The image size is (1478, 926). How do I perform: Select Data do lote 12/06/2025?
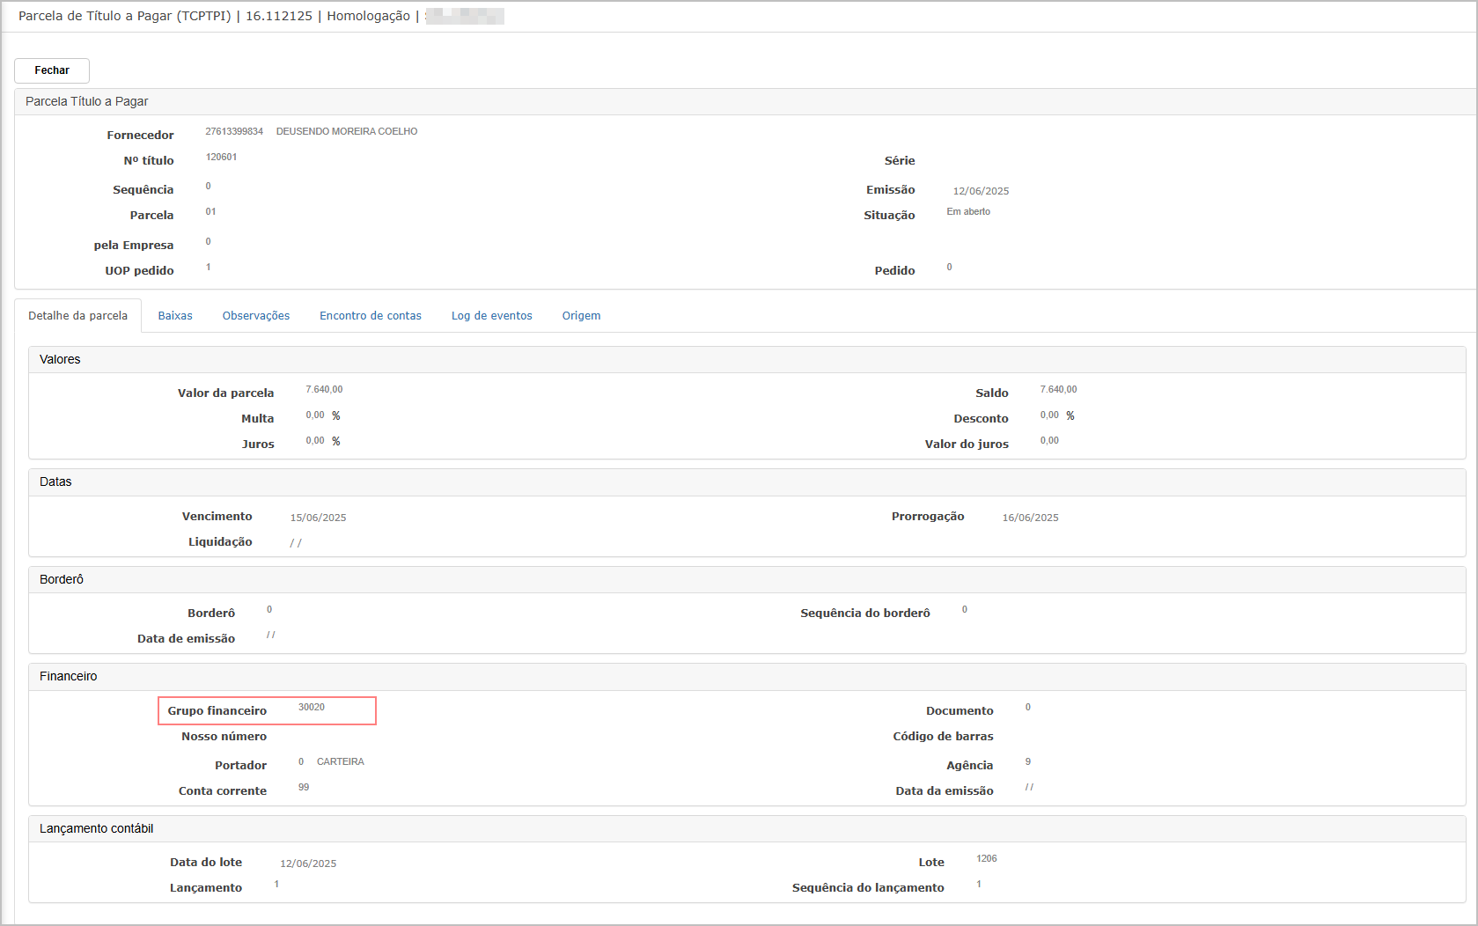(308, 864)
